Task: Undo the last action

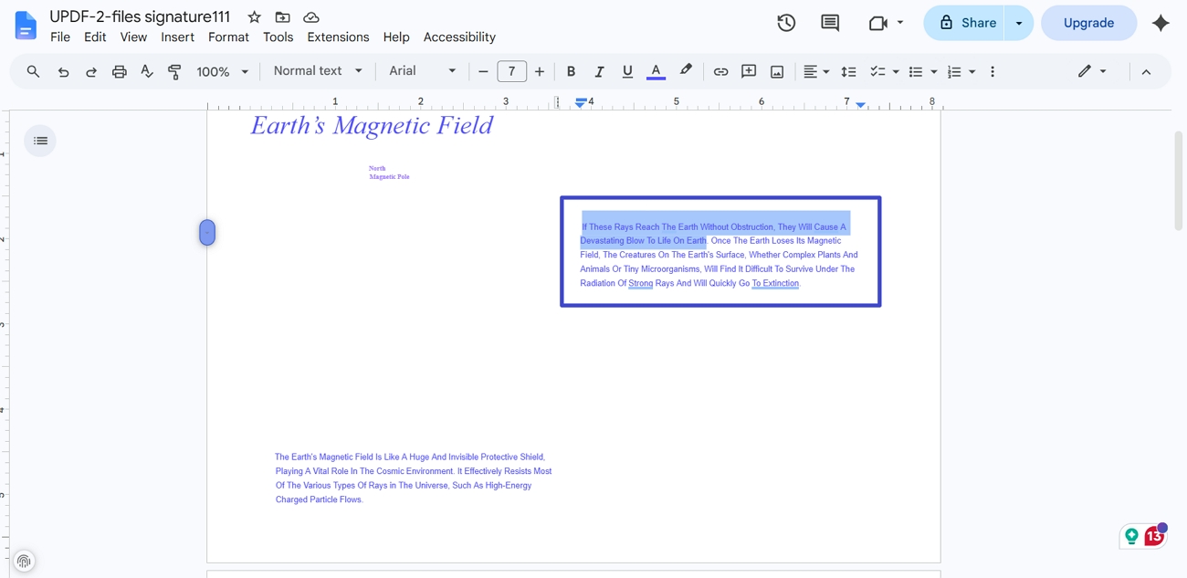Action: point(63,71)
